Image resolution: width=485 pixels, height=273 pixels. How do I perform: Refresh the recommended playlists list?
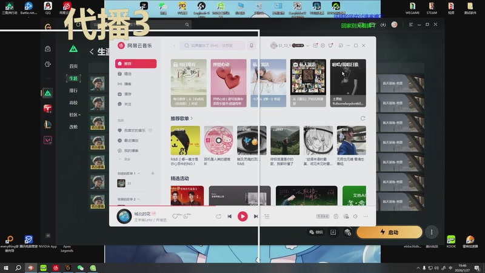point(363,118)
